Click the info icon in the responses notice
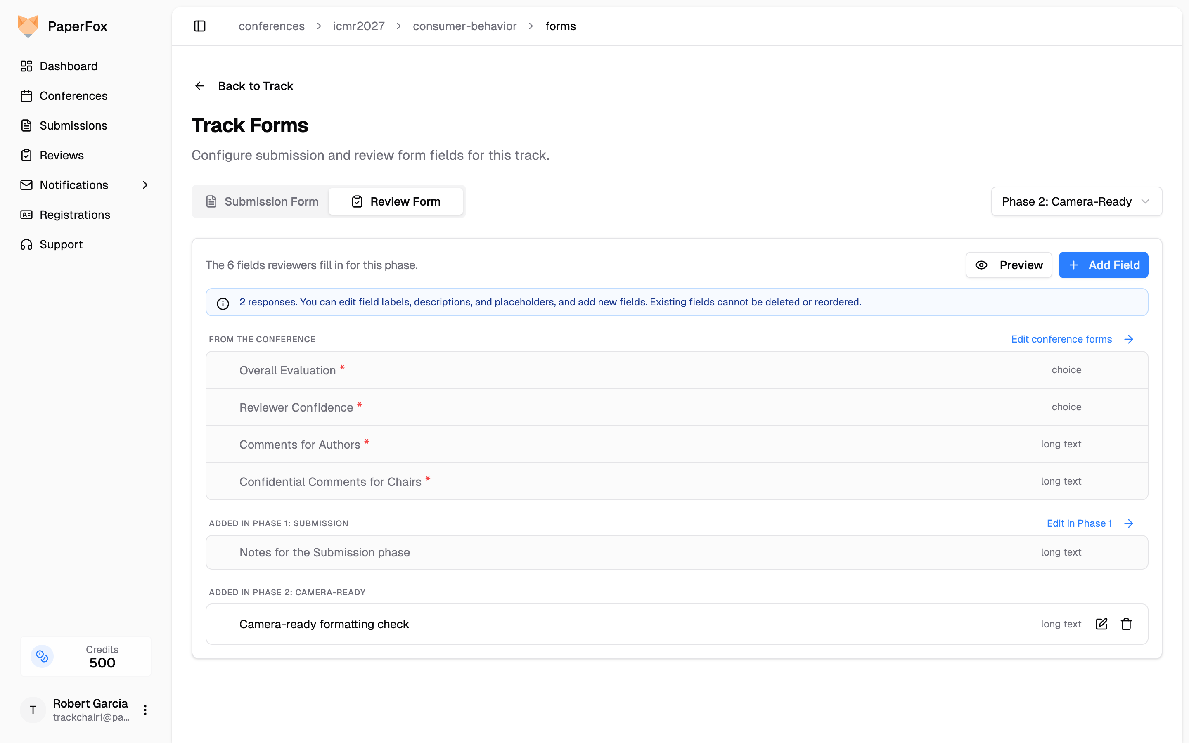Screen dimensions: 1189x743 tap(223, 304)
